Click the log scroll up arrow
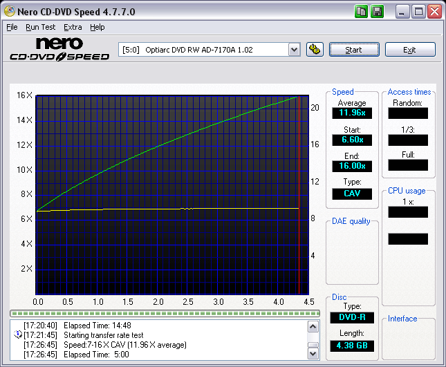The height and width of the screenshot is (367, 446). tap(313, 327)
